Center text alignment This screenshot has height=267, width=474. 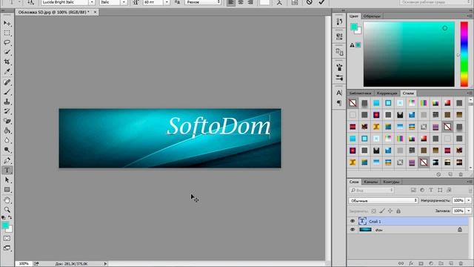coord(241,2)
